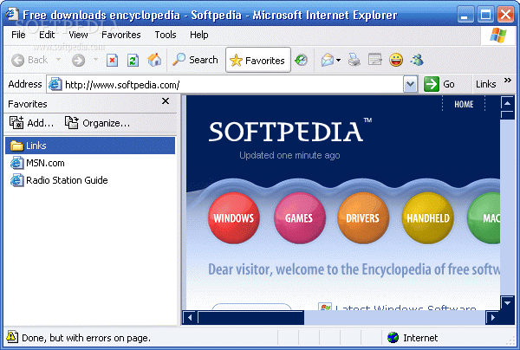
Task: Click the yellow smiley face toolbar icon
Action: pyautogui.click(x=396, y=60)
